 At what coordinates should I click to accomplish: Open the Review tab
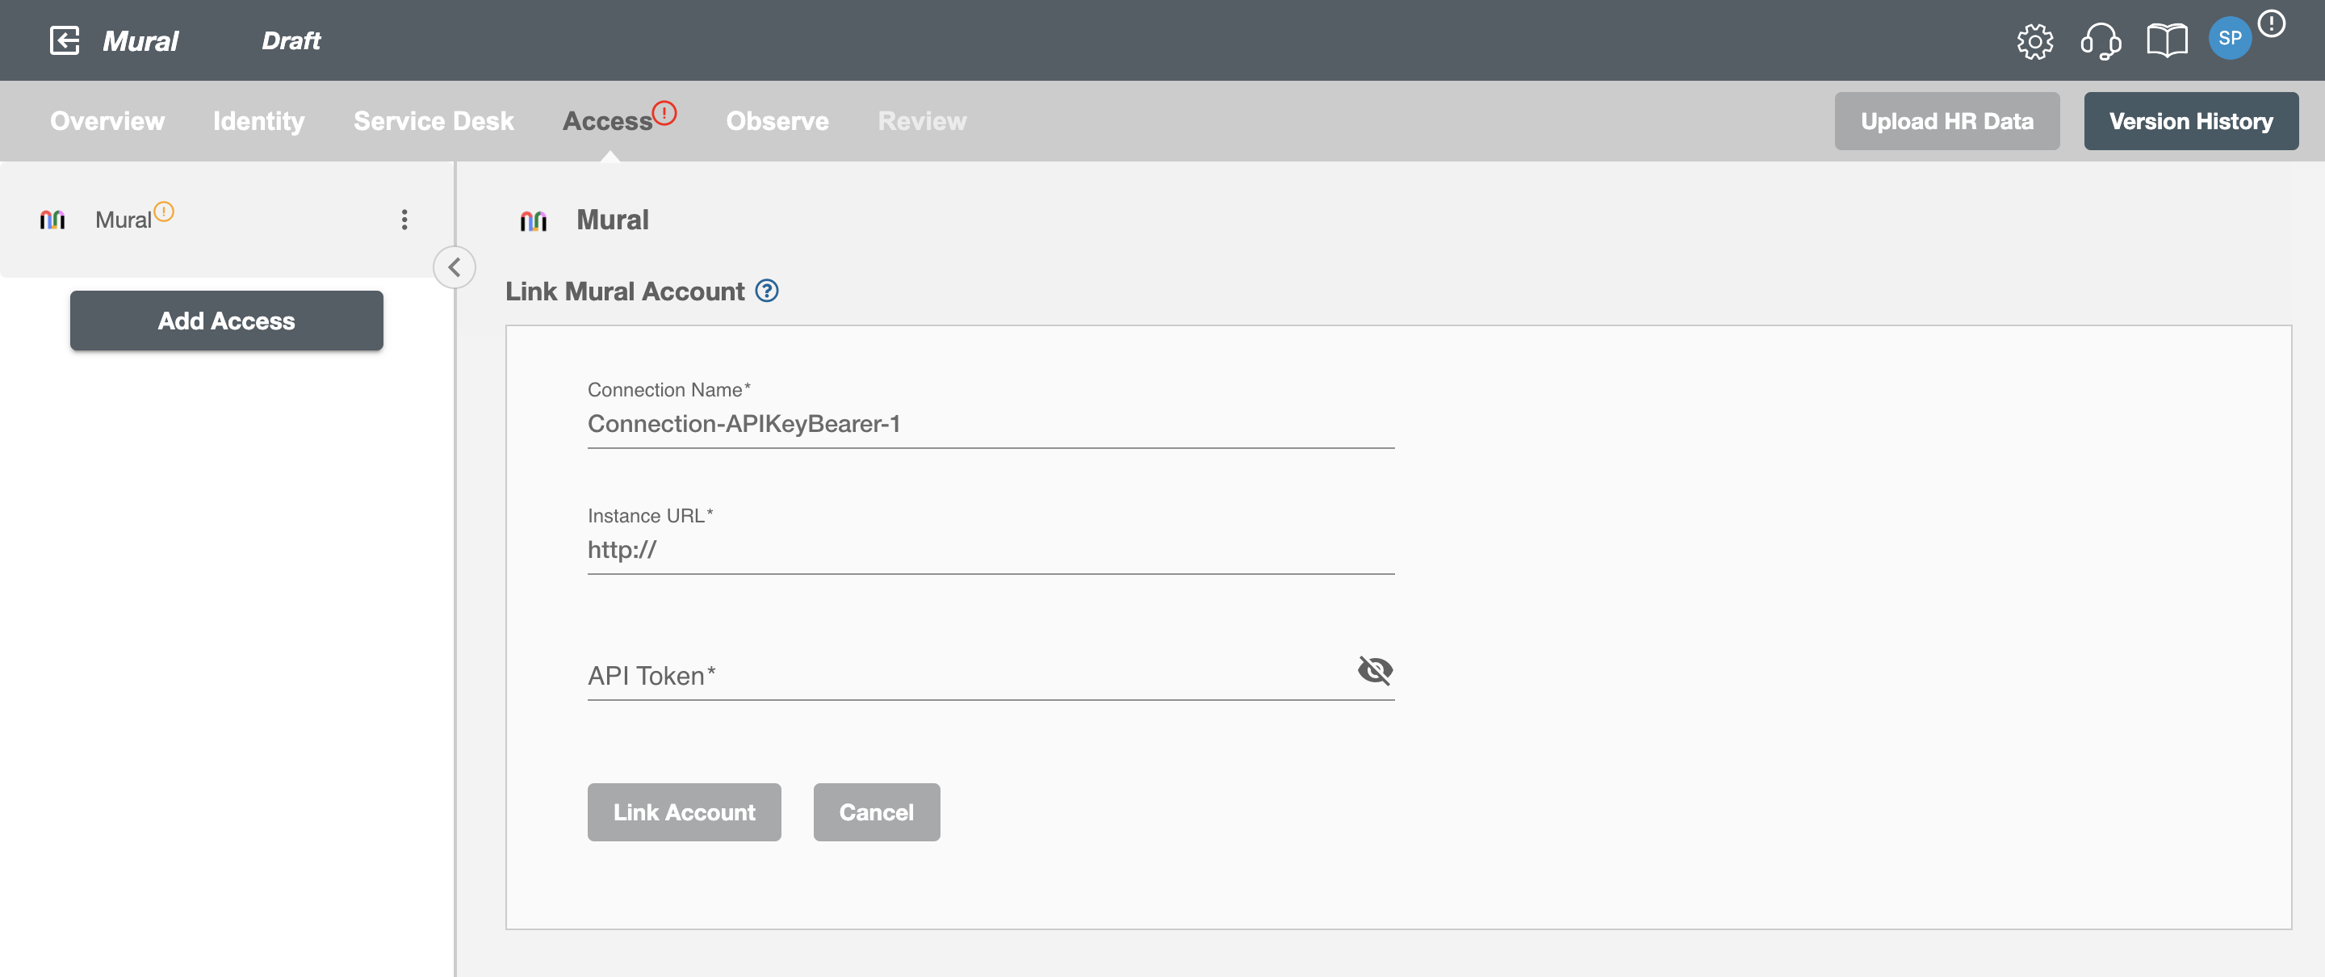tap(921, 121)
